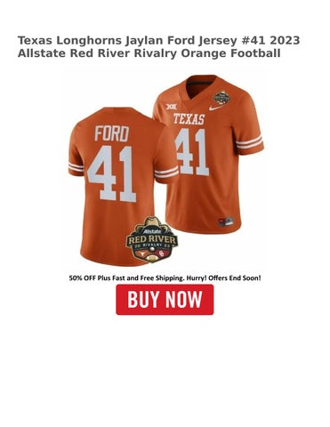Screen dimensions: 330x427
Task: Click the red BUY NOW button
Action: click(x=165, y=300)
